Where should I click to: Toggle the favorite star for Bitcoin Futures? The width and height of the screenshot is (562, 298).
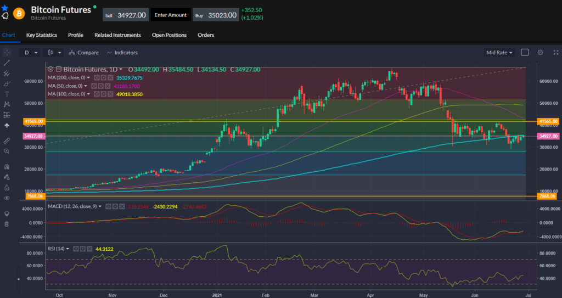4,8
